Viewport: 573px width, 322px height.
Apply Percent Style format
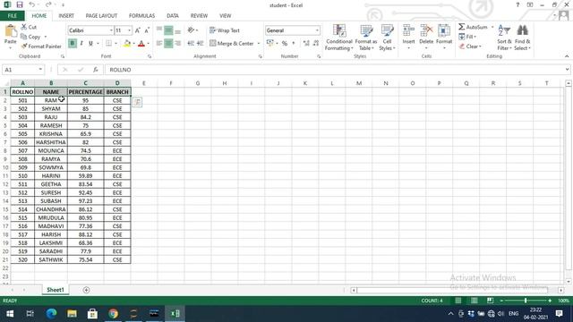pyautogui.click(x=285, y=44)
